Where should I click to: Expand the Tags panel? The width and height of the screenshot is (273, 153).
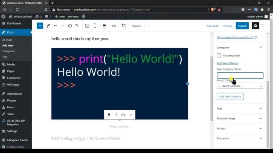tap(240, 108)
